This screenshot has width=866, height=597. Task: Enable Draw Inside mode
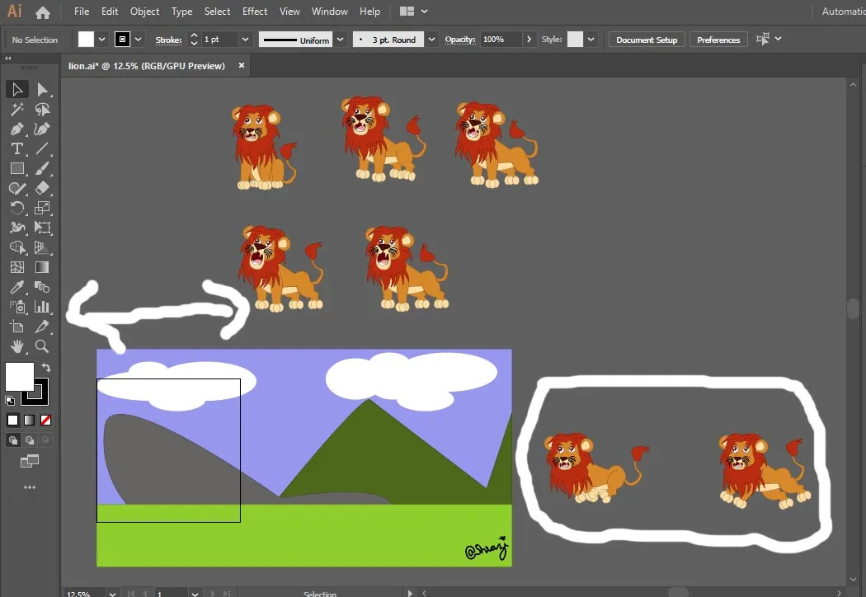46,440
